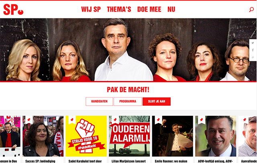Image resolution: width=257 pixels, height=163 pixels.
Task: Open 'AOW-leeftijd omlaag' article thumbnail
Action: pyautogui.click(x=216, y=136)
